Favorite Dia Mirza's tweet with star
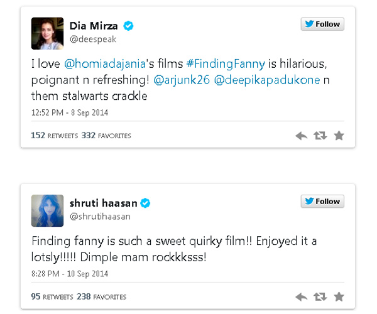This screenshot has width=377, height=314. (339, 135)
